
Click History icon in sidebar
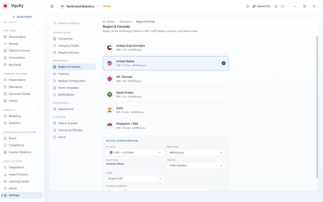pos(5,101)
